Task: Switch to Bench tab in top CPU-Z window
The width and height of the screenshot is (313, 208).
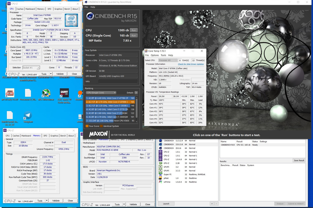Action: (x=67, y=9)
